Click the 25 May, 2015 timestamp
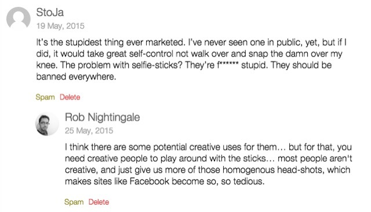 tap(89, 131)
